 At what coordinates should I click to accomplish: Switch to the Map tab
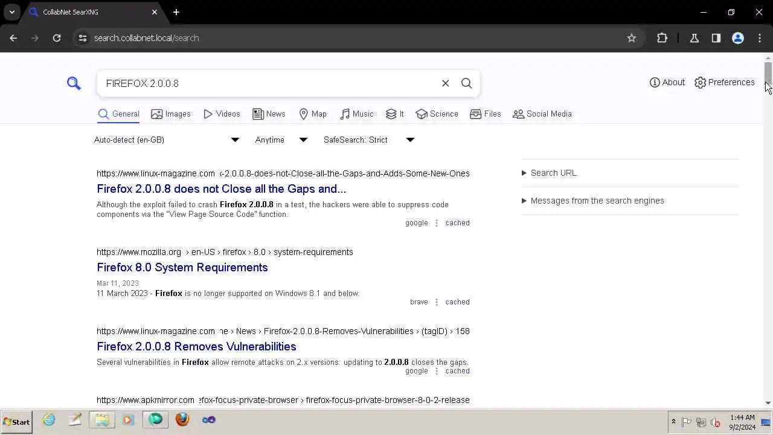click(313, 114)
